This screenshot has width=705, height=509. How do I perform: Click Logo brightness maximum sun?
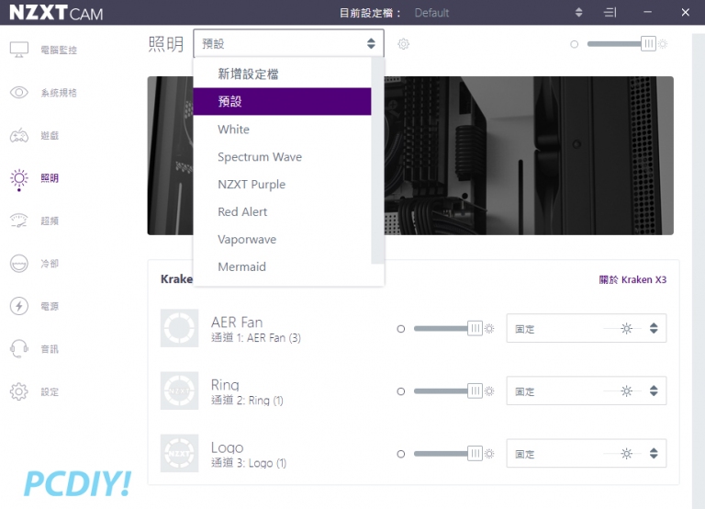point(489,454)
